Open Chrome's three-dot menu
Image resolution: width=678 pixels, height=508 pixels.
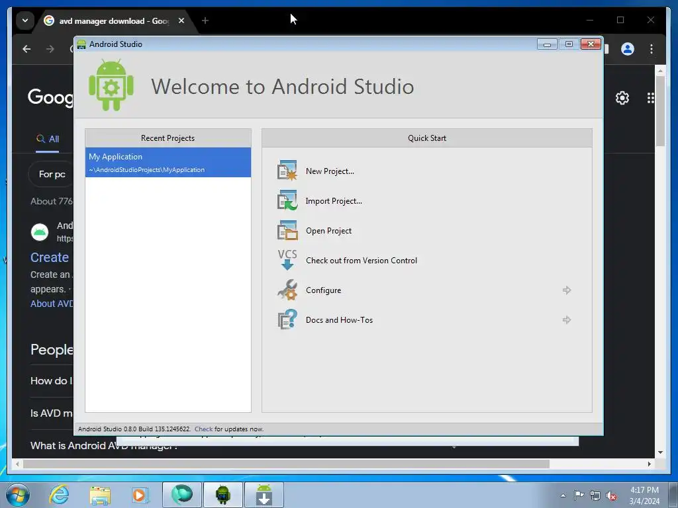[x=652, y=49]
